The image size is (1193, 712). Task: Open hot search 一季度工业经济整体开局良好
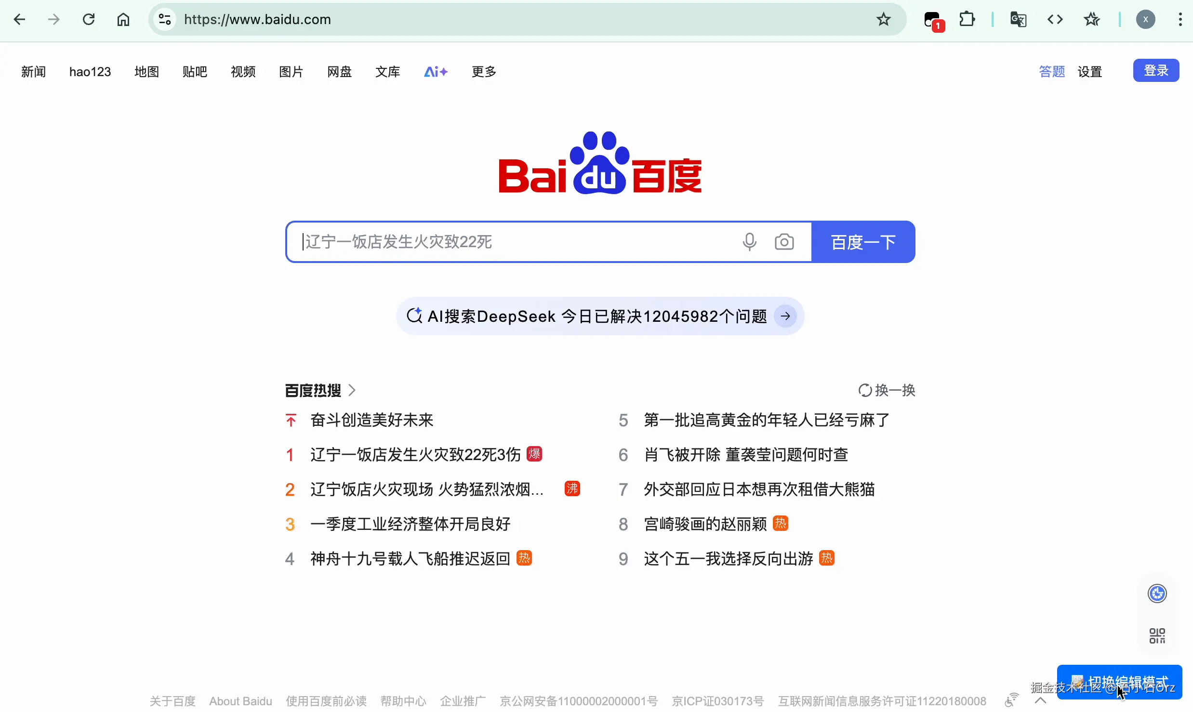411,524
